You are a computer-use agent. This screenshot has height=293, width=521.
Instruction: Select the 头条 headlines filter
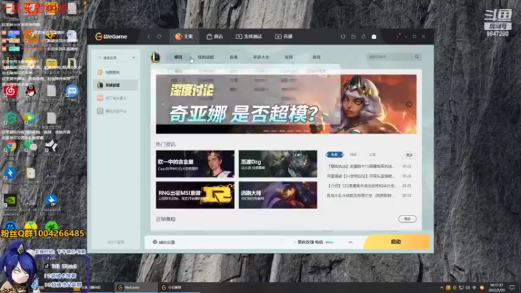334,154
